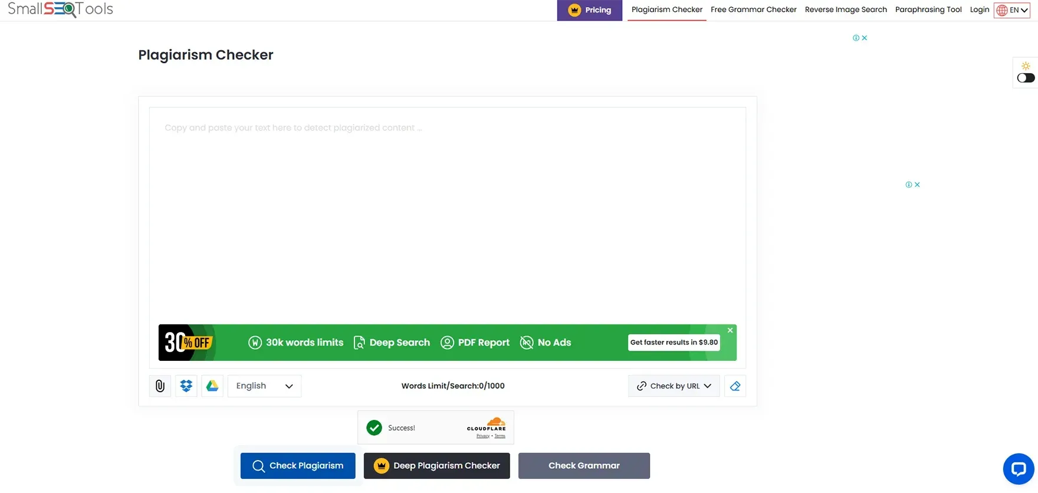Click the Deep Plagiarism Checker button
The width and height of the screenshot is (1038, 493).
tap(436, 466)
